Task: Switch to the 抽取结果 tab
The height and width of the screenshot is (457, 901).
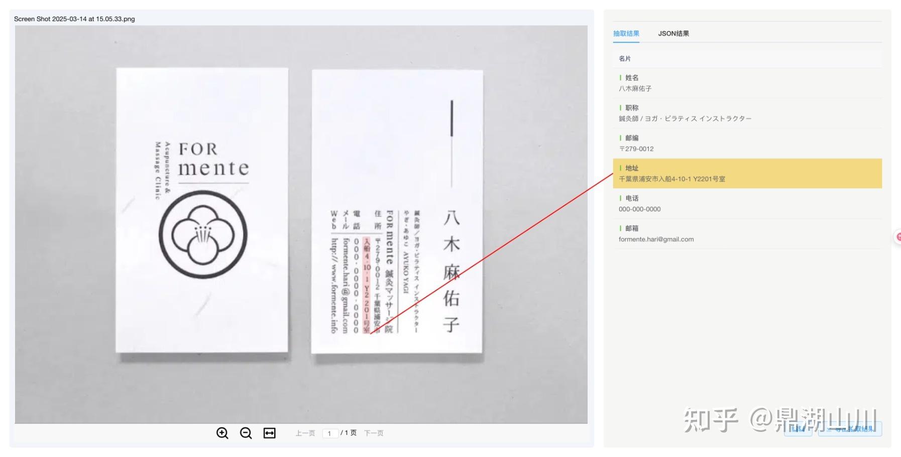Action: click(x=626, y=33)
